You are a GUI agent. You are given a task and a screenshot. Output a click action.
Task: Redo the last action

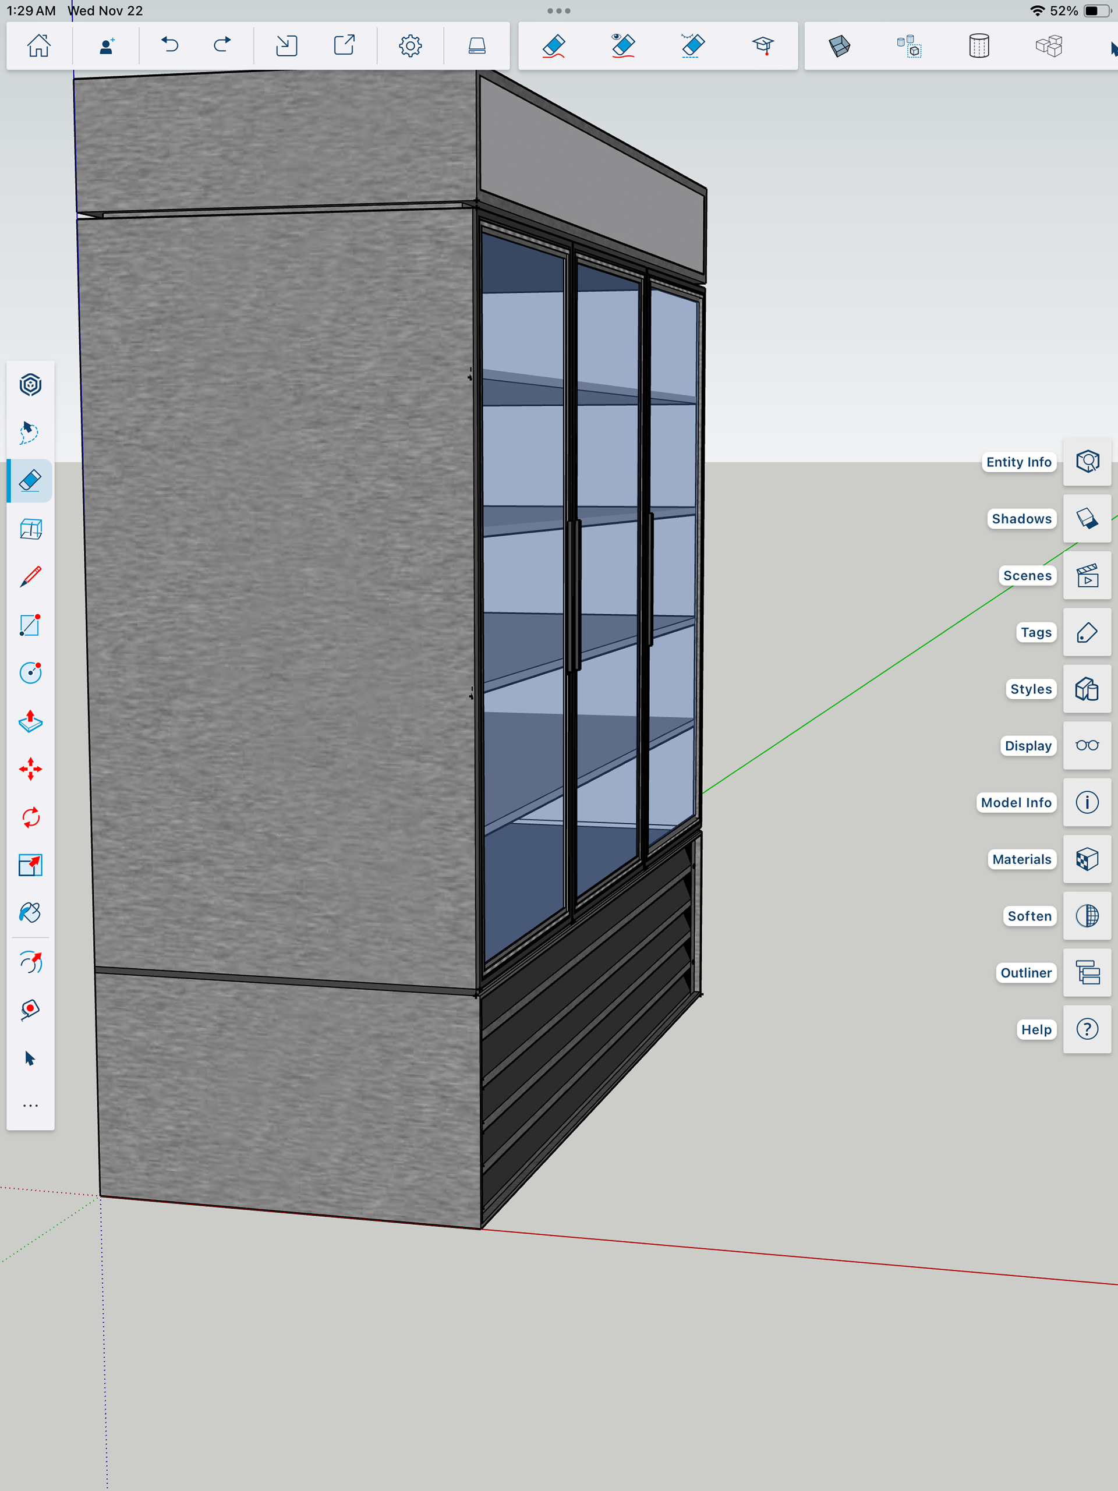click(222, 46)
